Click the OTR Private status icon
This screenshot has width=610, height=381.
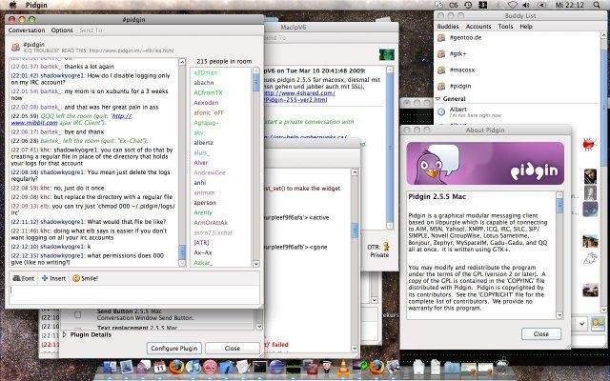click(386, 247)
